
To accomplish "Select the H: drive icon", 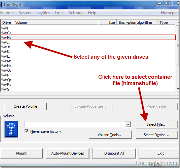I will click(x=4, y=38).
